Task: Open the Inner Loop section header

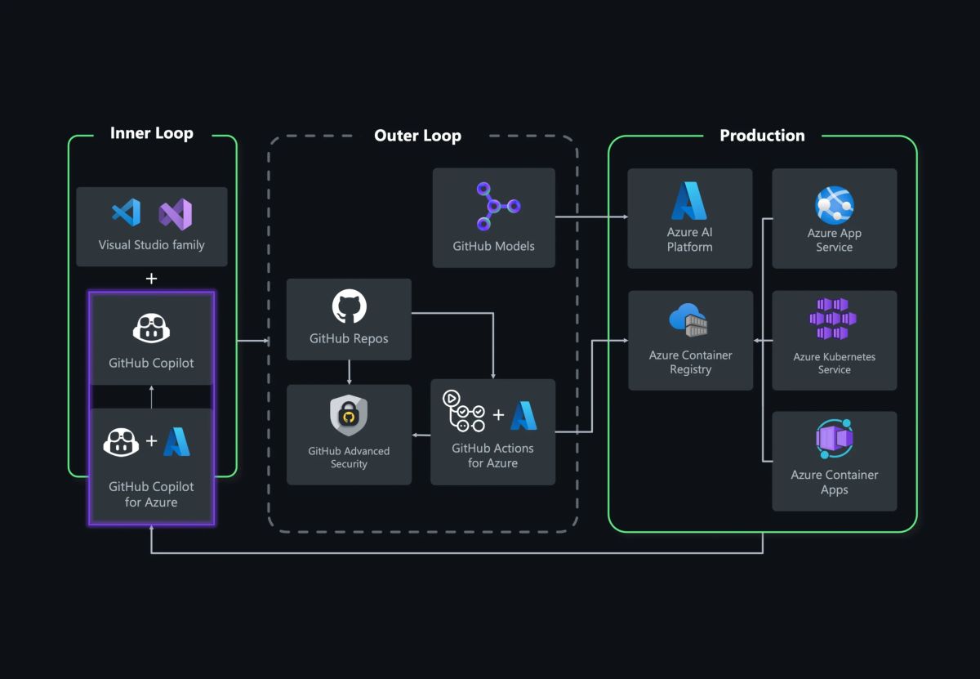Action: pyautogui.click(x=152, y=132)
